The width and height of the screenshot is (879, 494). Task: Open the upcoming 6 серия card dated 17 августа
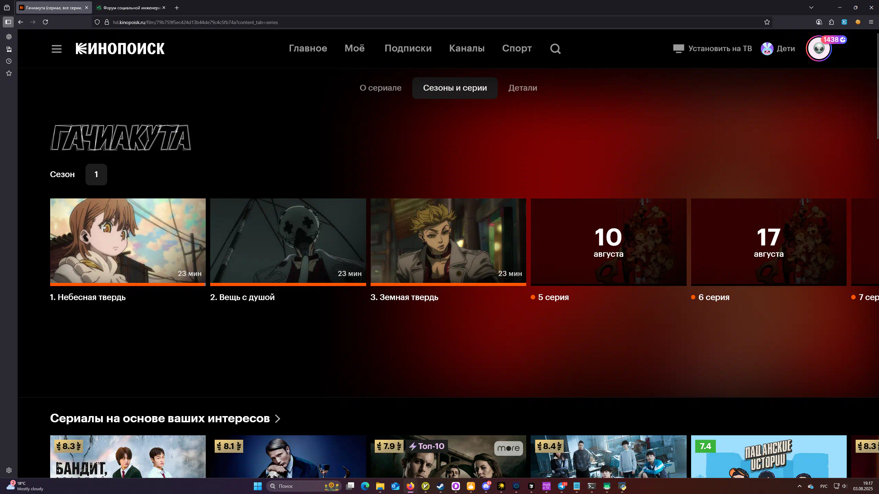[769, 242]
